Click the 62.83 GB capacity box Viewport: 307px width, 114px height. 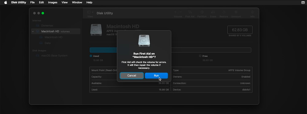pyautogui.click(x=240, y=30)
